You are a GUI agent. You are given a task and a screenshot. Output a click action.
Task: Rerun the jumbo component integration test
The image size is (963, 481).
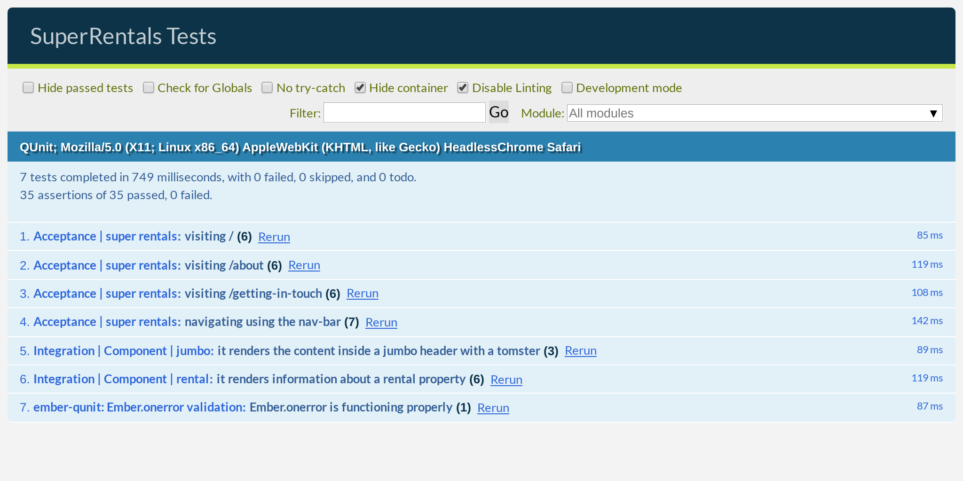coord(581,350)
